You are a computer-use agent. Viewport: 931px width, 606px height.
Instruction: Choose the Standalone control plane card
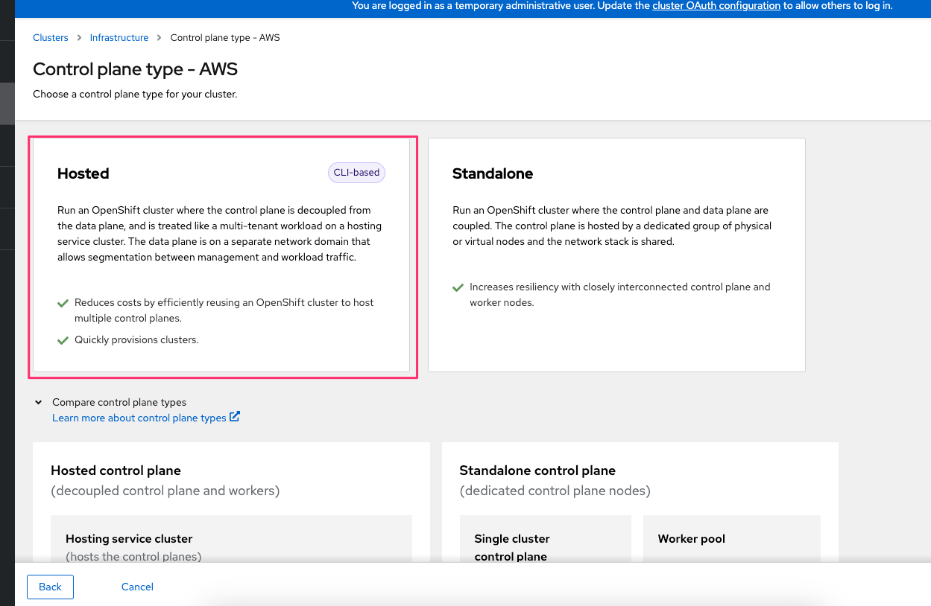pyautogui.click(x=616, y=254)
